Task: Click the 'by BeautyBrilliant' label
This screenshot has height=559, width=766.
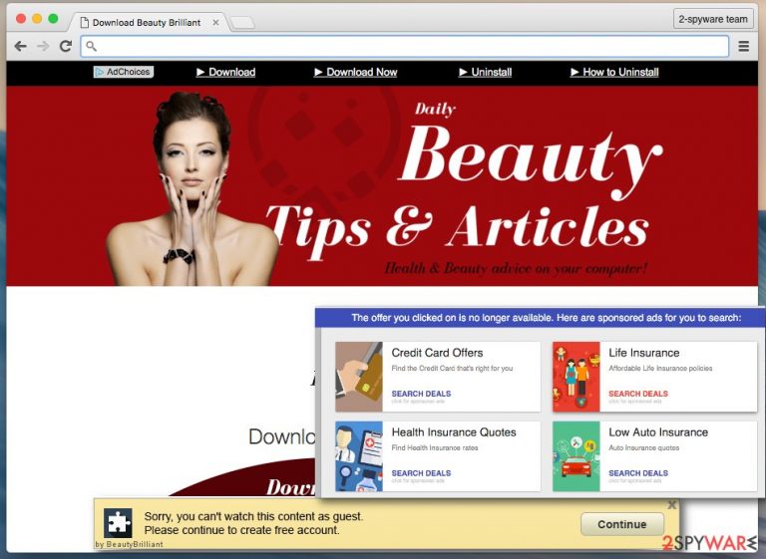Action: [x=129, y=544]
